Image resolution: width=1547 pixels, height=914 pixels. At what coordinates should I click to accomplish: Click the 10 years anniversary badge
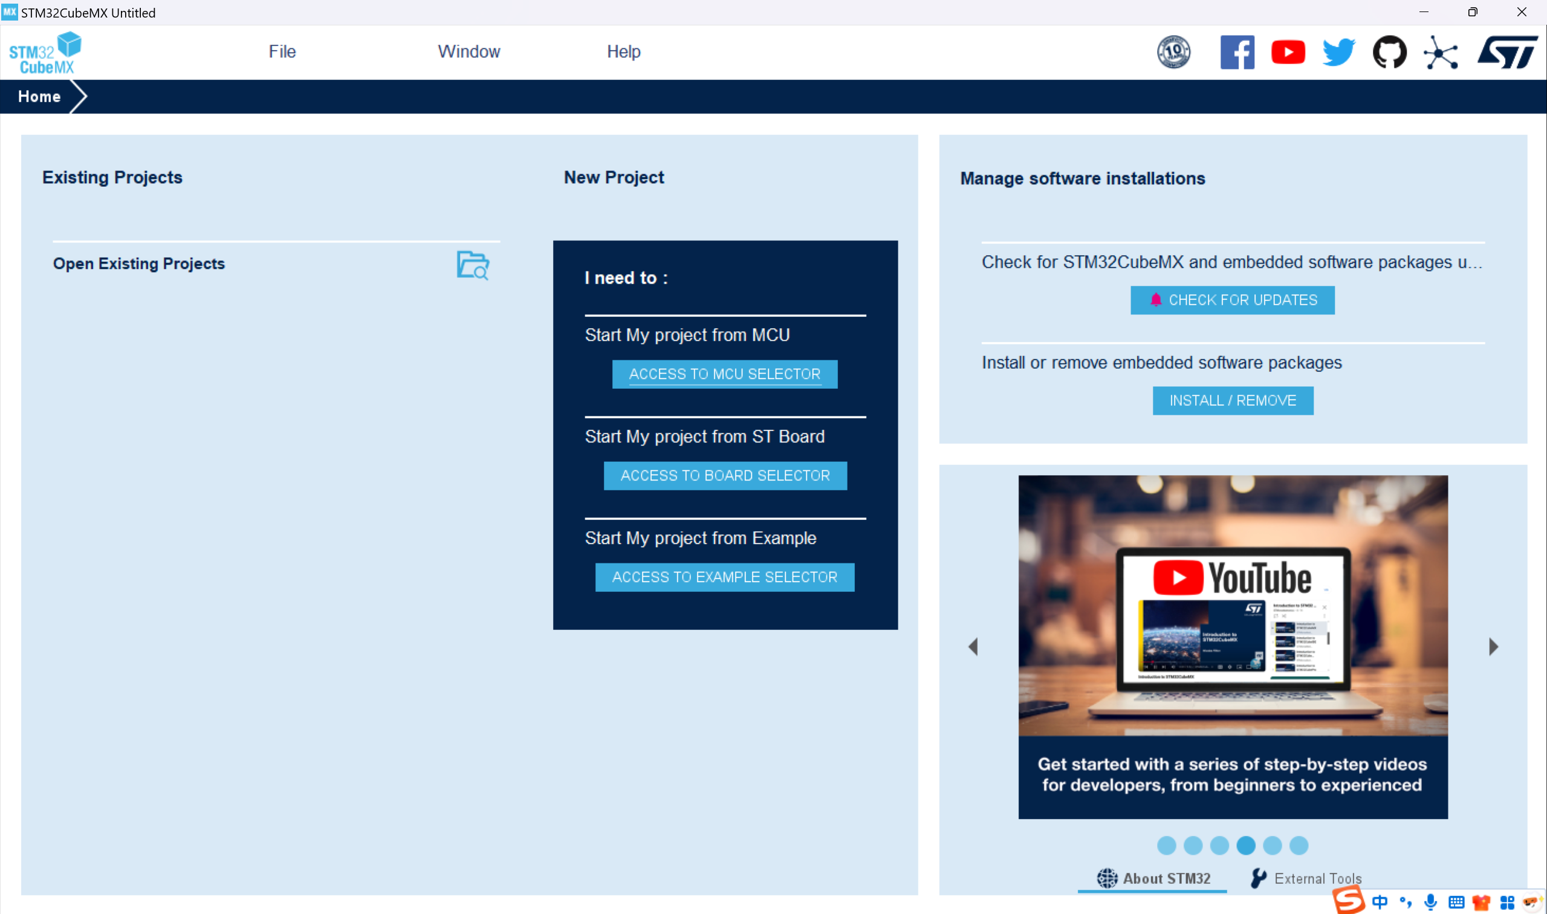pos(1173,53)
